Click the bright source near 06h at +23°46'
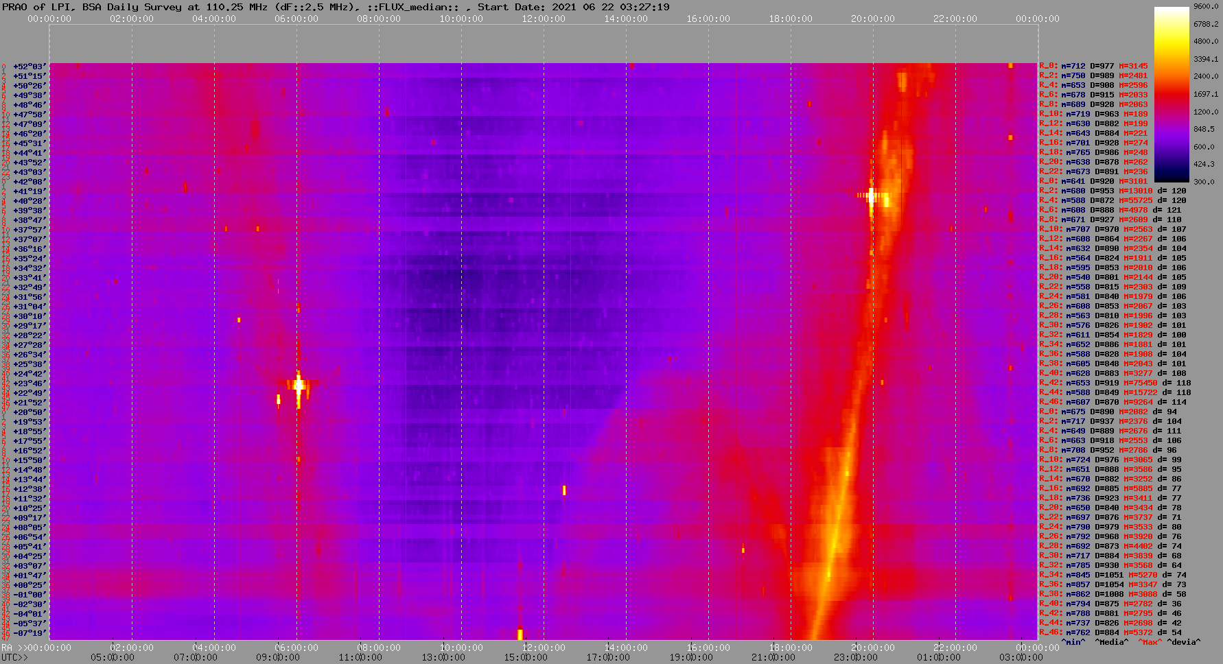Screen dimensions: 1223x664 [x=299, y=385]
